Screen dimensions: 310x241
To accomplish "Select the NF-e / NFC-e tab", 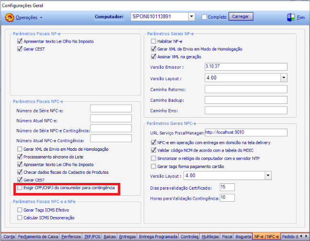I will coord(266,237).
